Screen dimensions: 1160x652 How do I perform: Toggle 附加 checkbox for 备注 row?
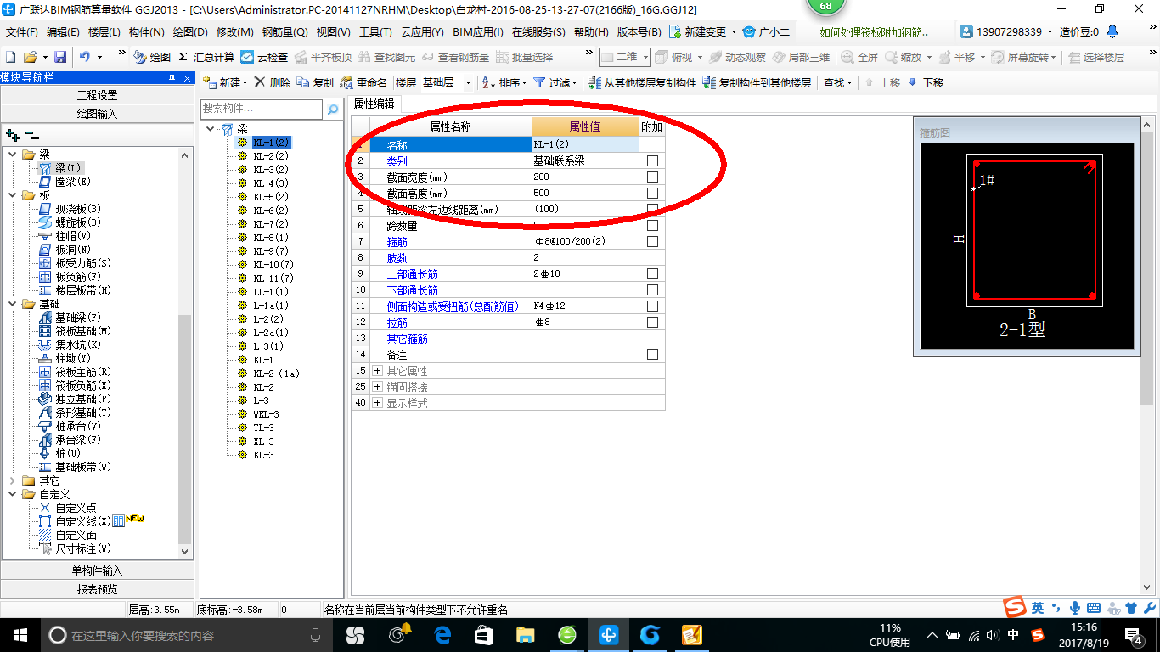click(x=652, y=355)
